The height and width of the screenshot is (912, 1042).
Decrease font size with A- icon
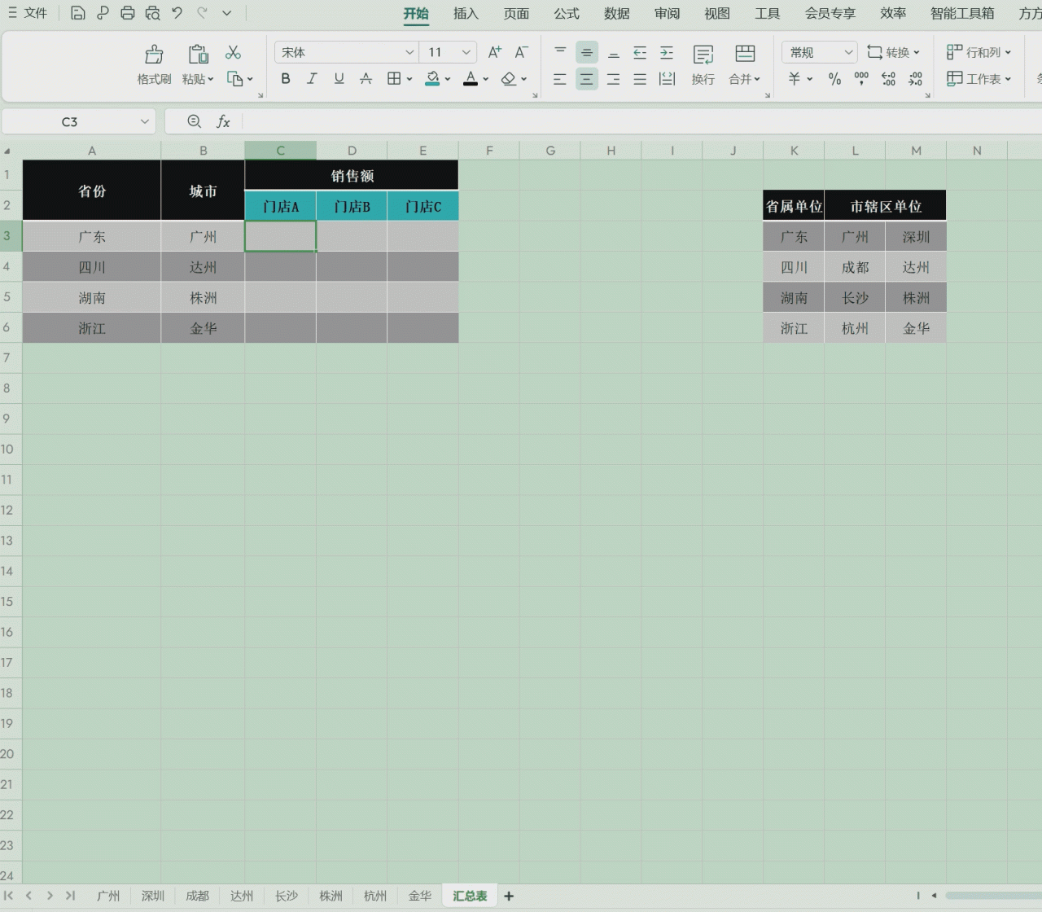(x=522, y=52)
